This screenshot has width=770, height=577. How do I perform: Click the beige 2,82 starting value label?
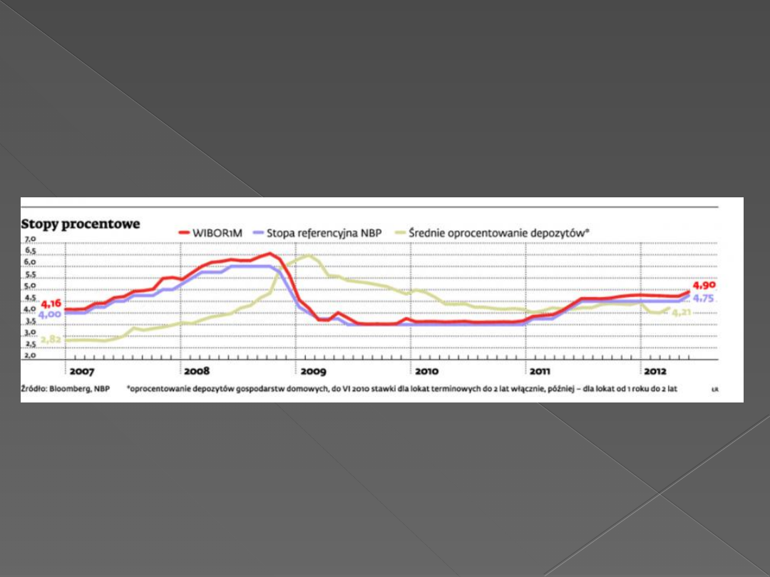(x=50, y=340)
